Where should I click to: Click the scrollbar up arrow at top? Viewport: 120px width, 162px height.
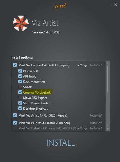[107, 64]
